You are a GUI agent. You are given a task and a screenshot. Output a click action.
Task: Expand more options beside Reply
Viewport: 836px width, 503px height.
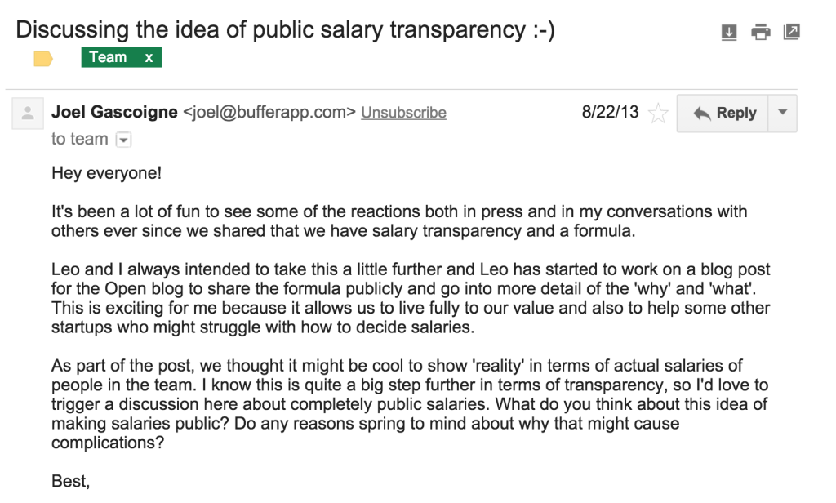pyautogui.click(x=783, y=113)
